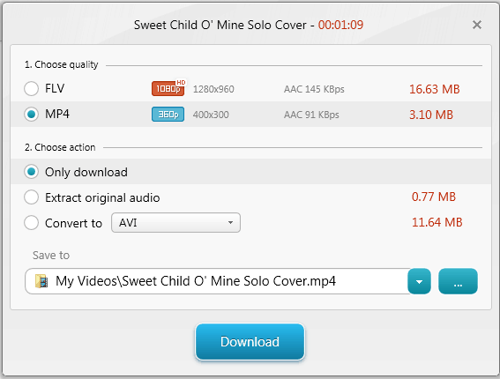Click the 11.64 MB converted size
The height and width of the screenshot is (379, 500).
click(437, 222)
